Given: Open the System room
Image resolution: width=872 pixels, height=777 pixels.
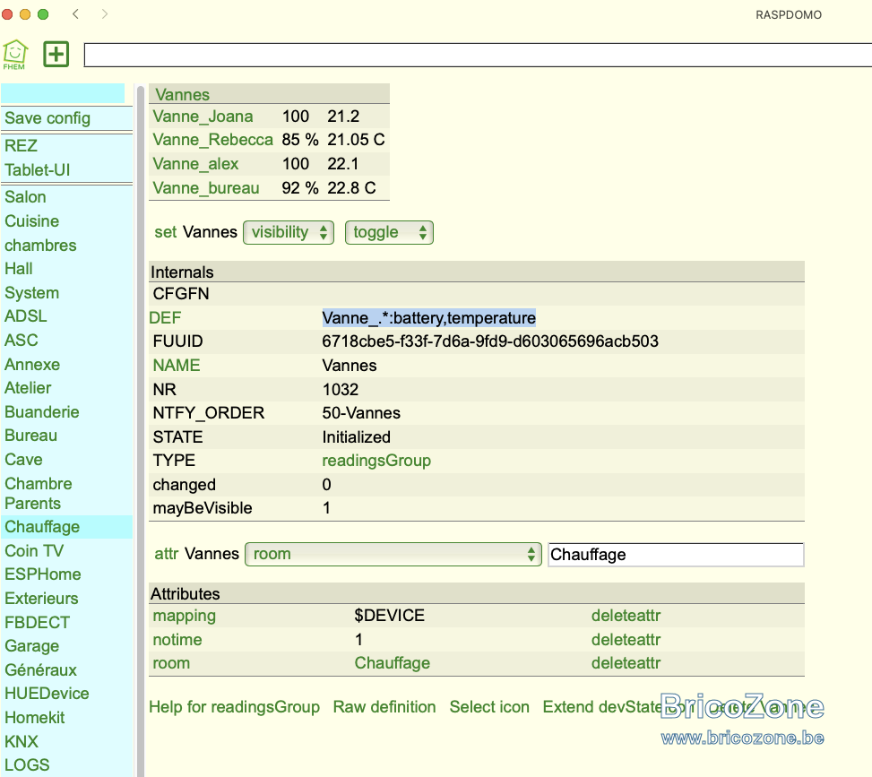Looking at the screenshot, I should pos(31,293).
